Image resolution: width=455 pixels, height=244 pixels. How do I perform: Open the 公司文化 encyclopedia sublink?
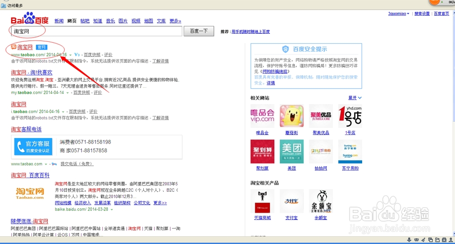[142, 203]
